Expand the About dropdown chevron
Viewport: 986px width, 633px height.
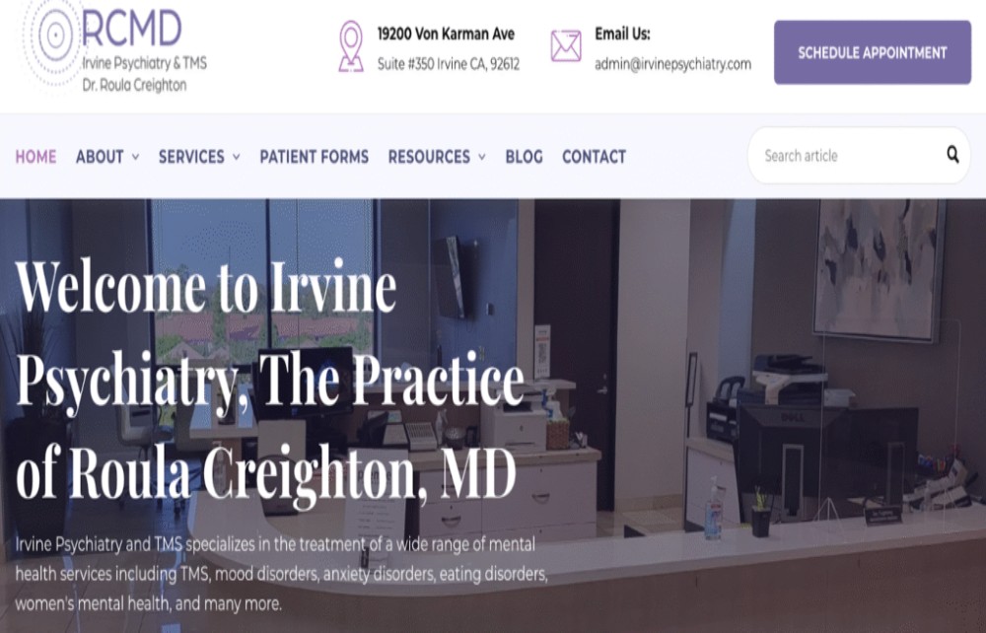coord(135,157)
